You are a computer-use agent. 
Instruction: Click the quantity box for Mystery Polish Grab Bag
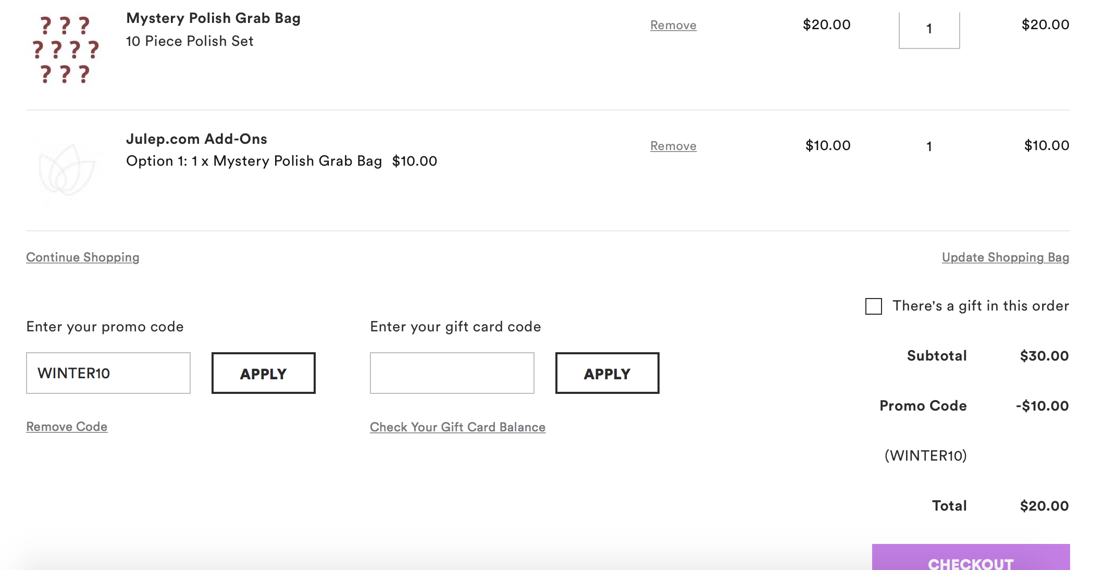[929, 29]
